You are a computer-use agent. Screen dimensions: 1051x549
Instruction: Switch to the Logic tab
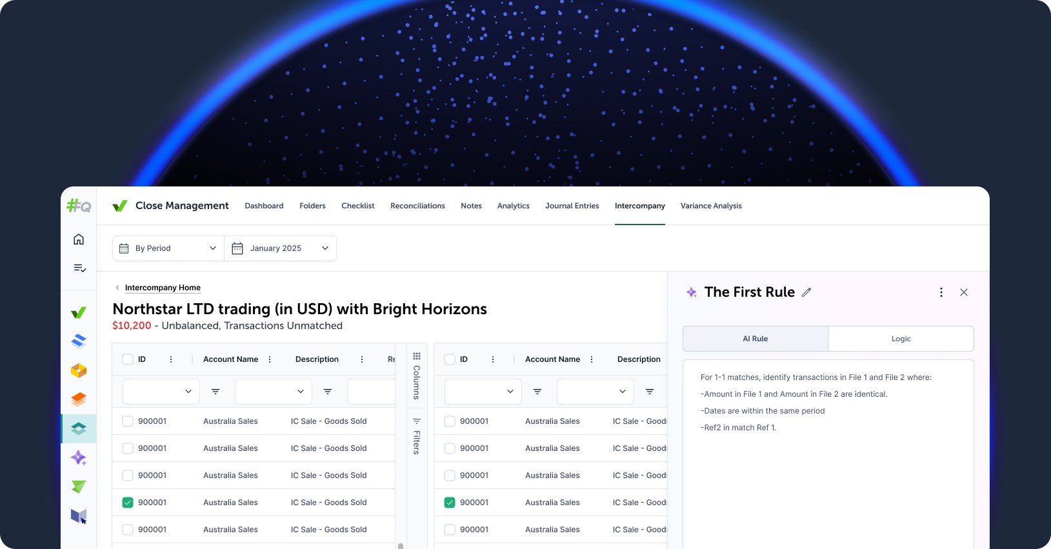point(901,339)
